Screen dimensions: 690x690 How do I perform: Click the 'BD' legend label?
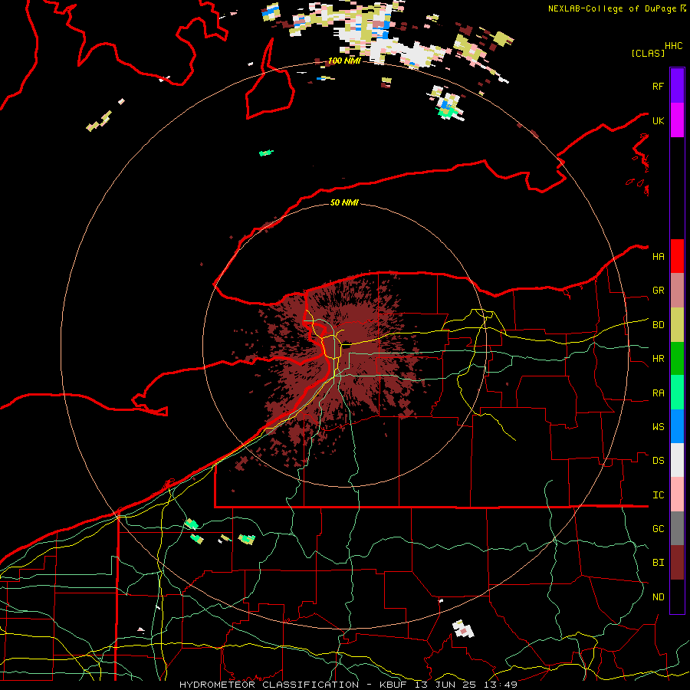coord(659,325)
